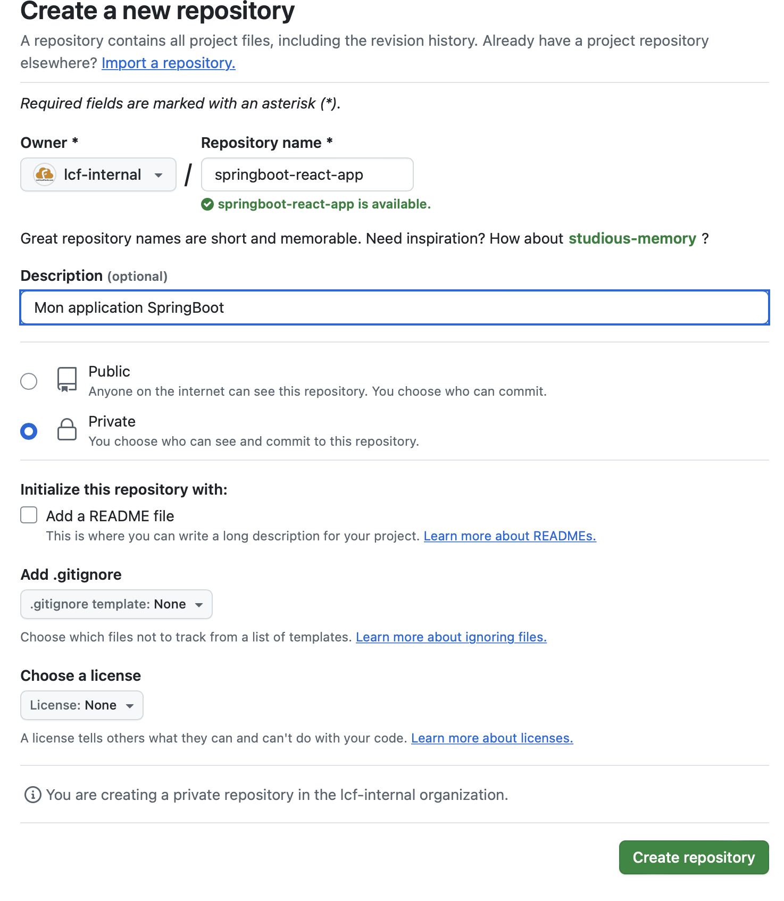Screen dimensions: 784x901
Task: Click into the Repository name field
Action: point(307,174)
